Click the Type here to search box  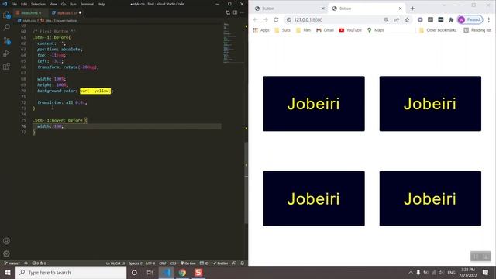[x=71, y=272]
